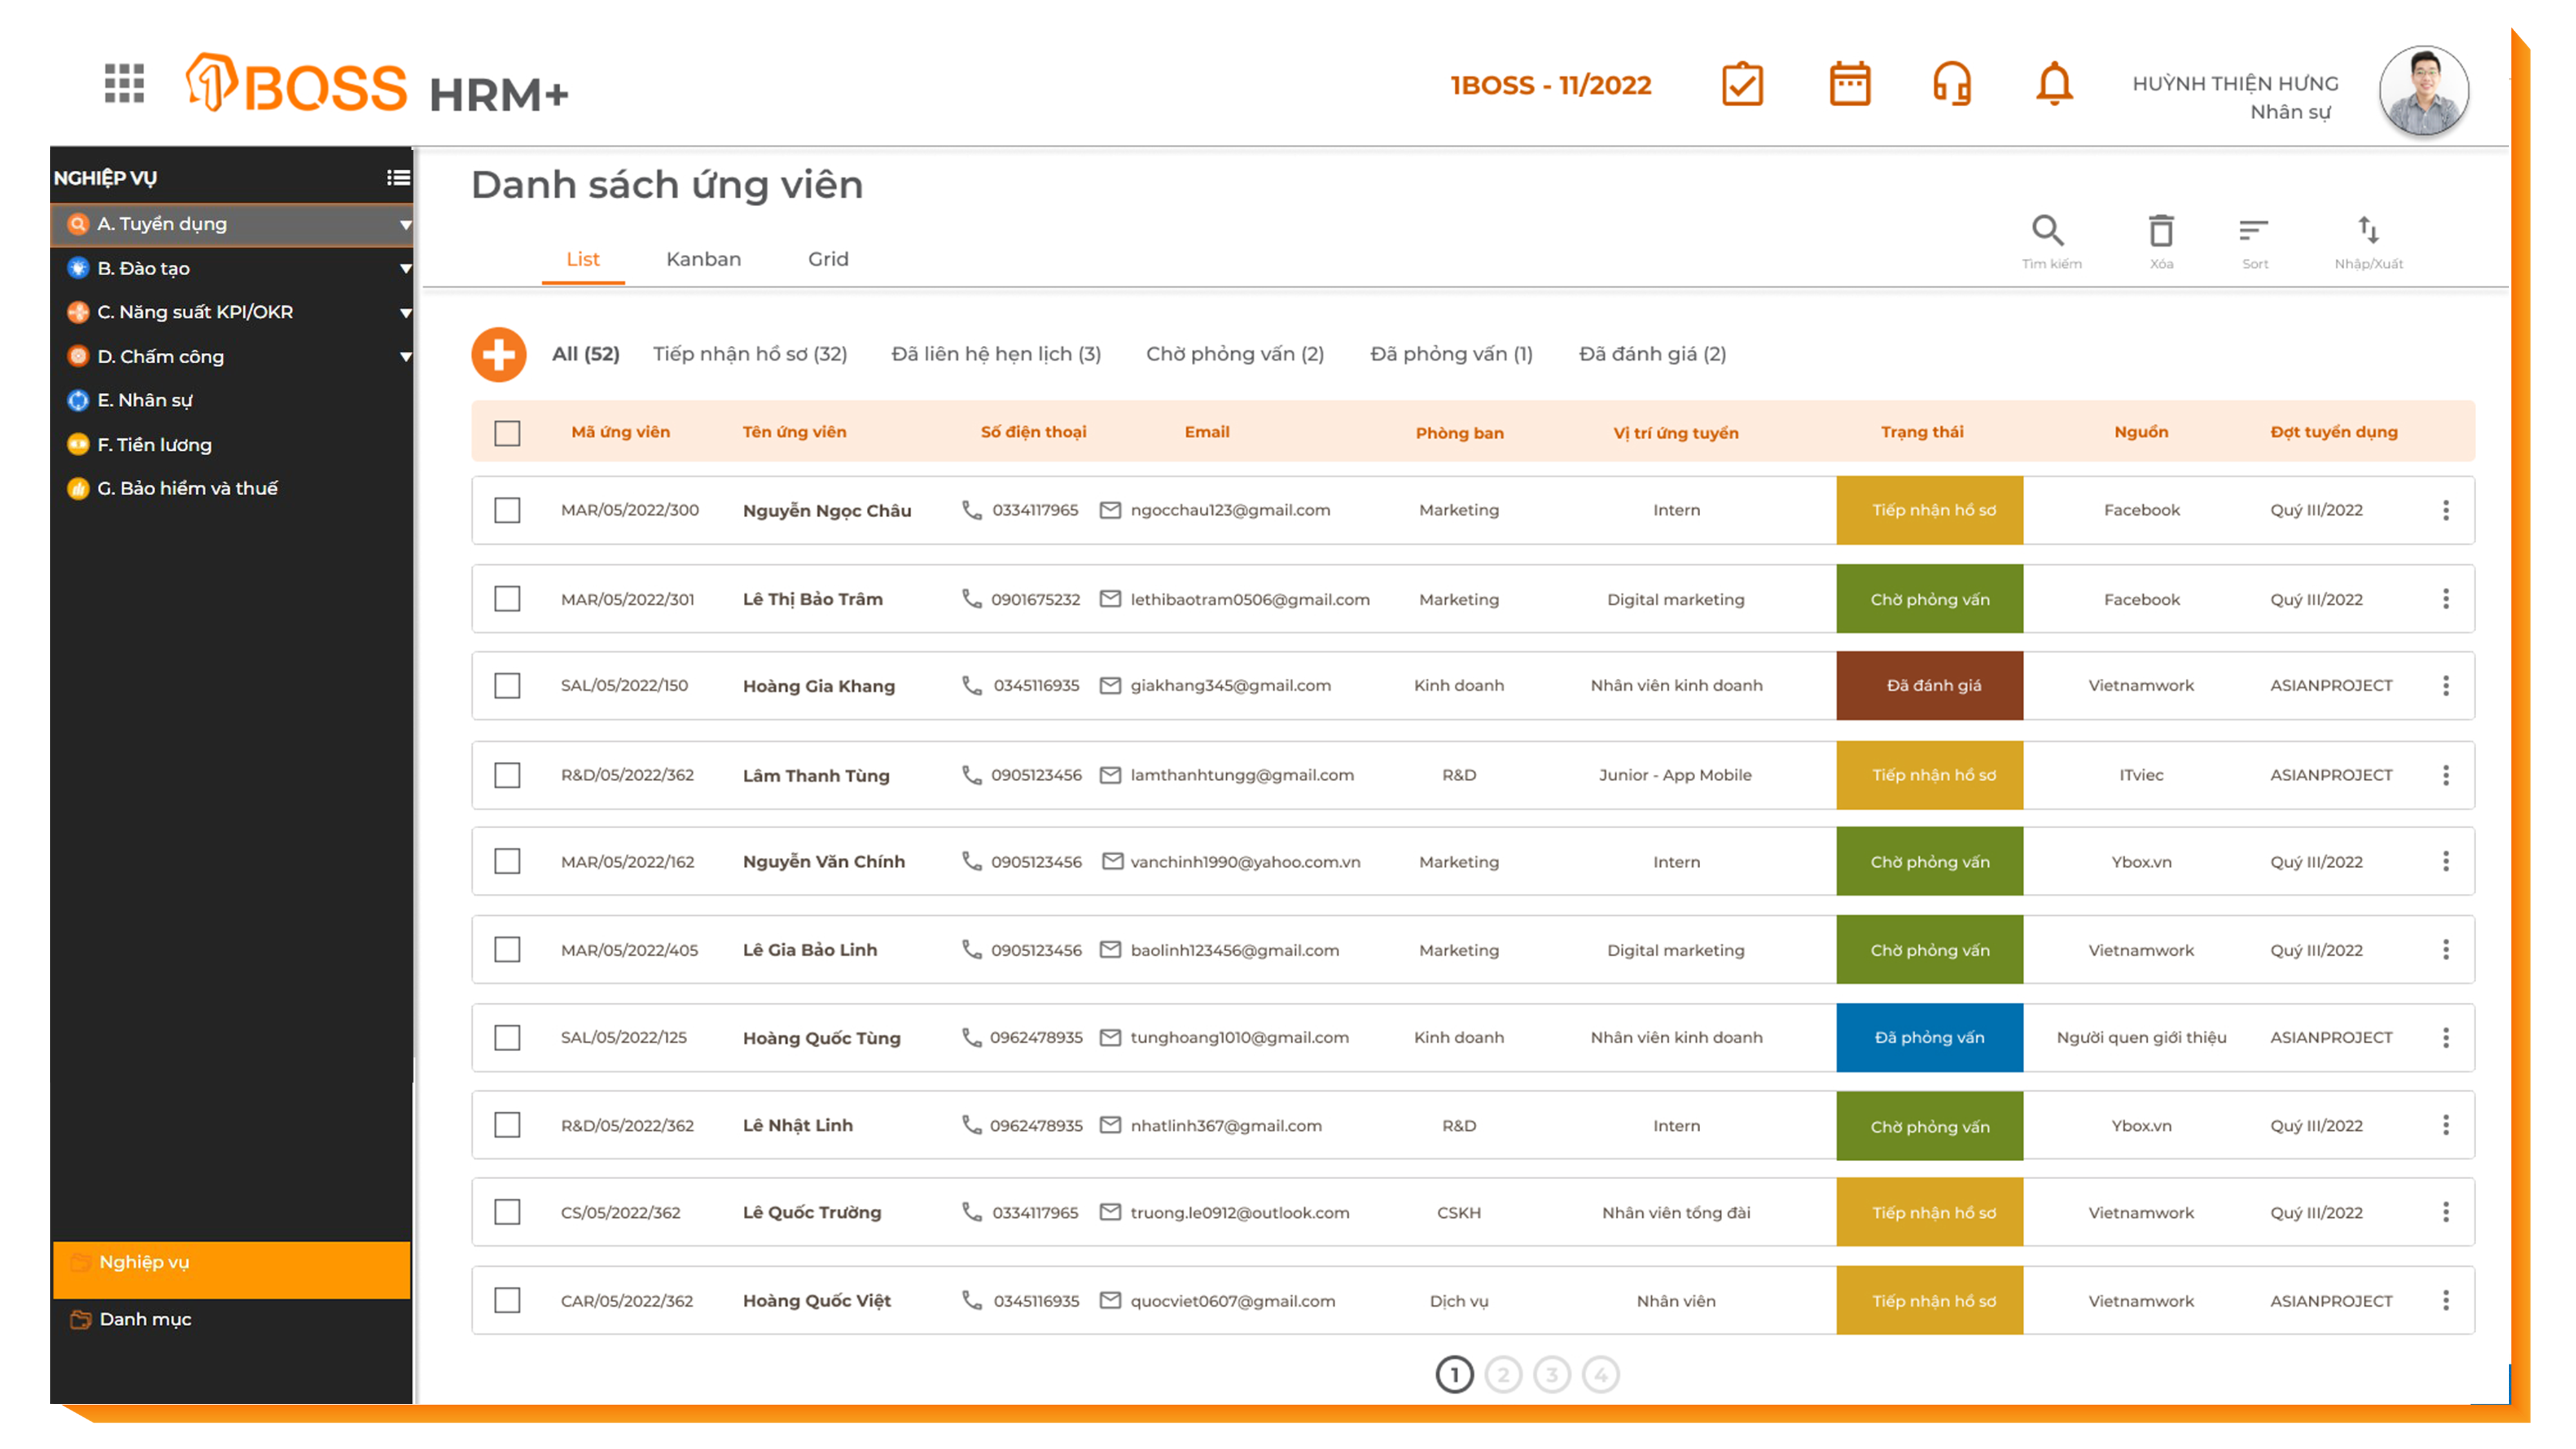Select checkbox for Hoàng Gia Khang row

pyautogui.click(x=507, y=686)
